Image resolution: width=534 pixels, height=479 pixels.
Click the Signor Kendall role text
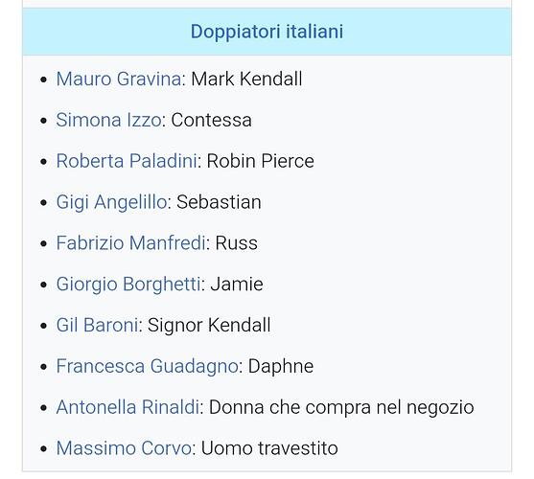(x=209, y=325)
